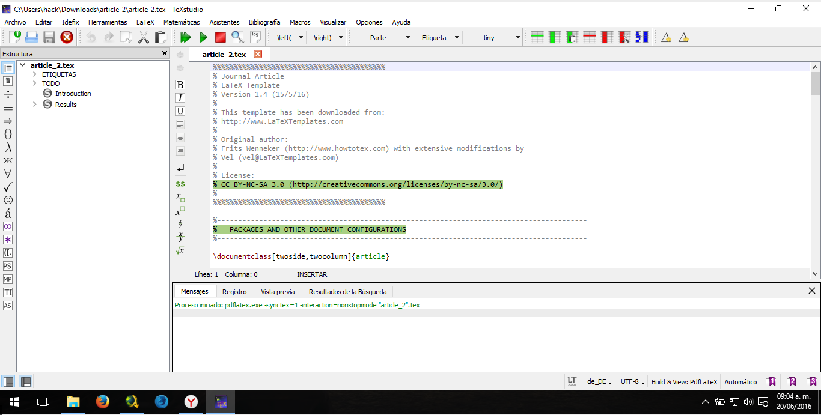Open the tiny font size dropdown
The image size is (821, 415).
click(x=494, y=37)
